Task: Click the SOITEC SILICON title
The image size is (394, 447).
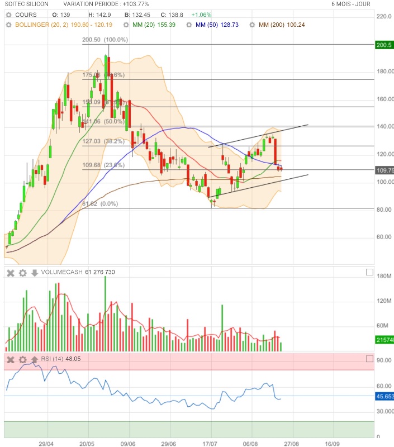Action: click(x=27, y=4)
